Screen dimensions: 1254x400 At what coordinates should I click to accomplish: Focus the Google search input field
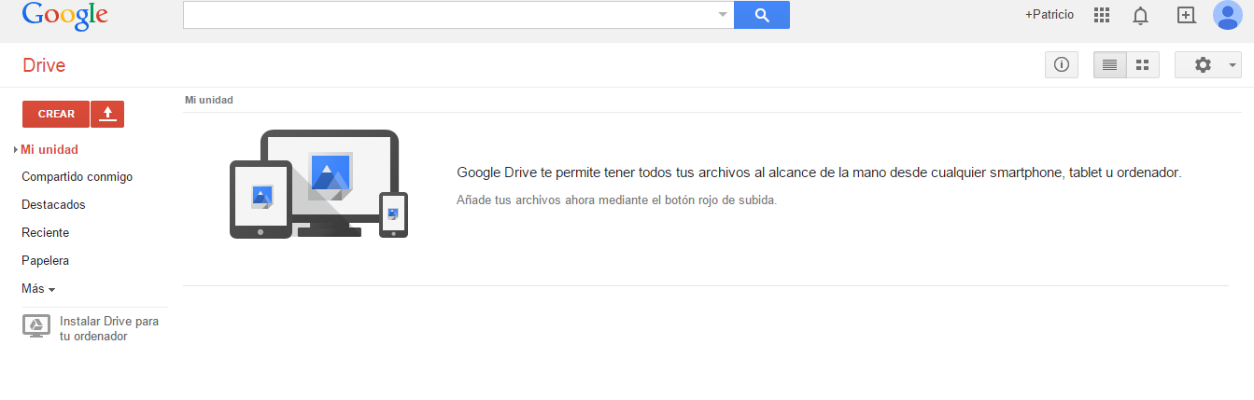click(x=450, y=15)
